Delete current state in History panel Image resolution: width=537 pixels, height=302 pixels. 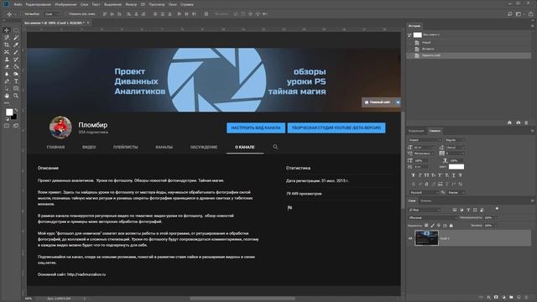(x=526, y=122)
